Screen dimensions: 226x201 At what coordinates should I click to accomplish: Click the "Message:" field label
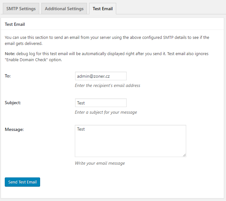(x=14, y=130)
